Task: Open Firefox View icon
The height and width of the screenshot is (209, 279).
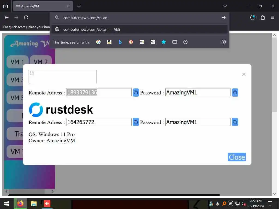Action: coord(5,6)
